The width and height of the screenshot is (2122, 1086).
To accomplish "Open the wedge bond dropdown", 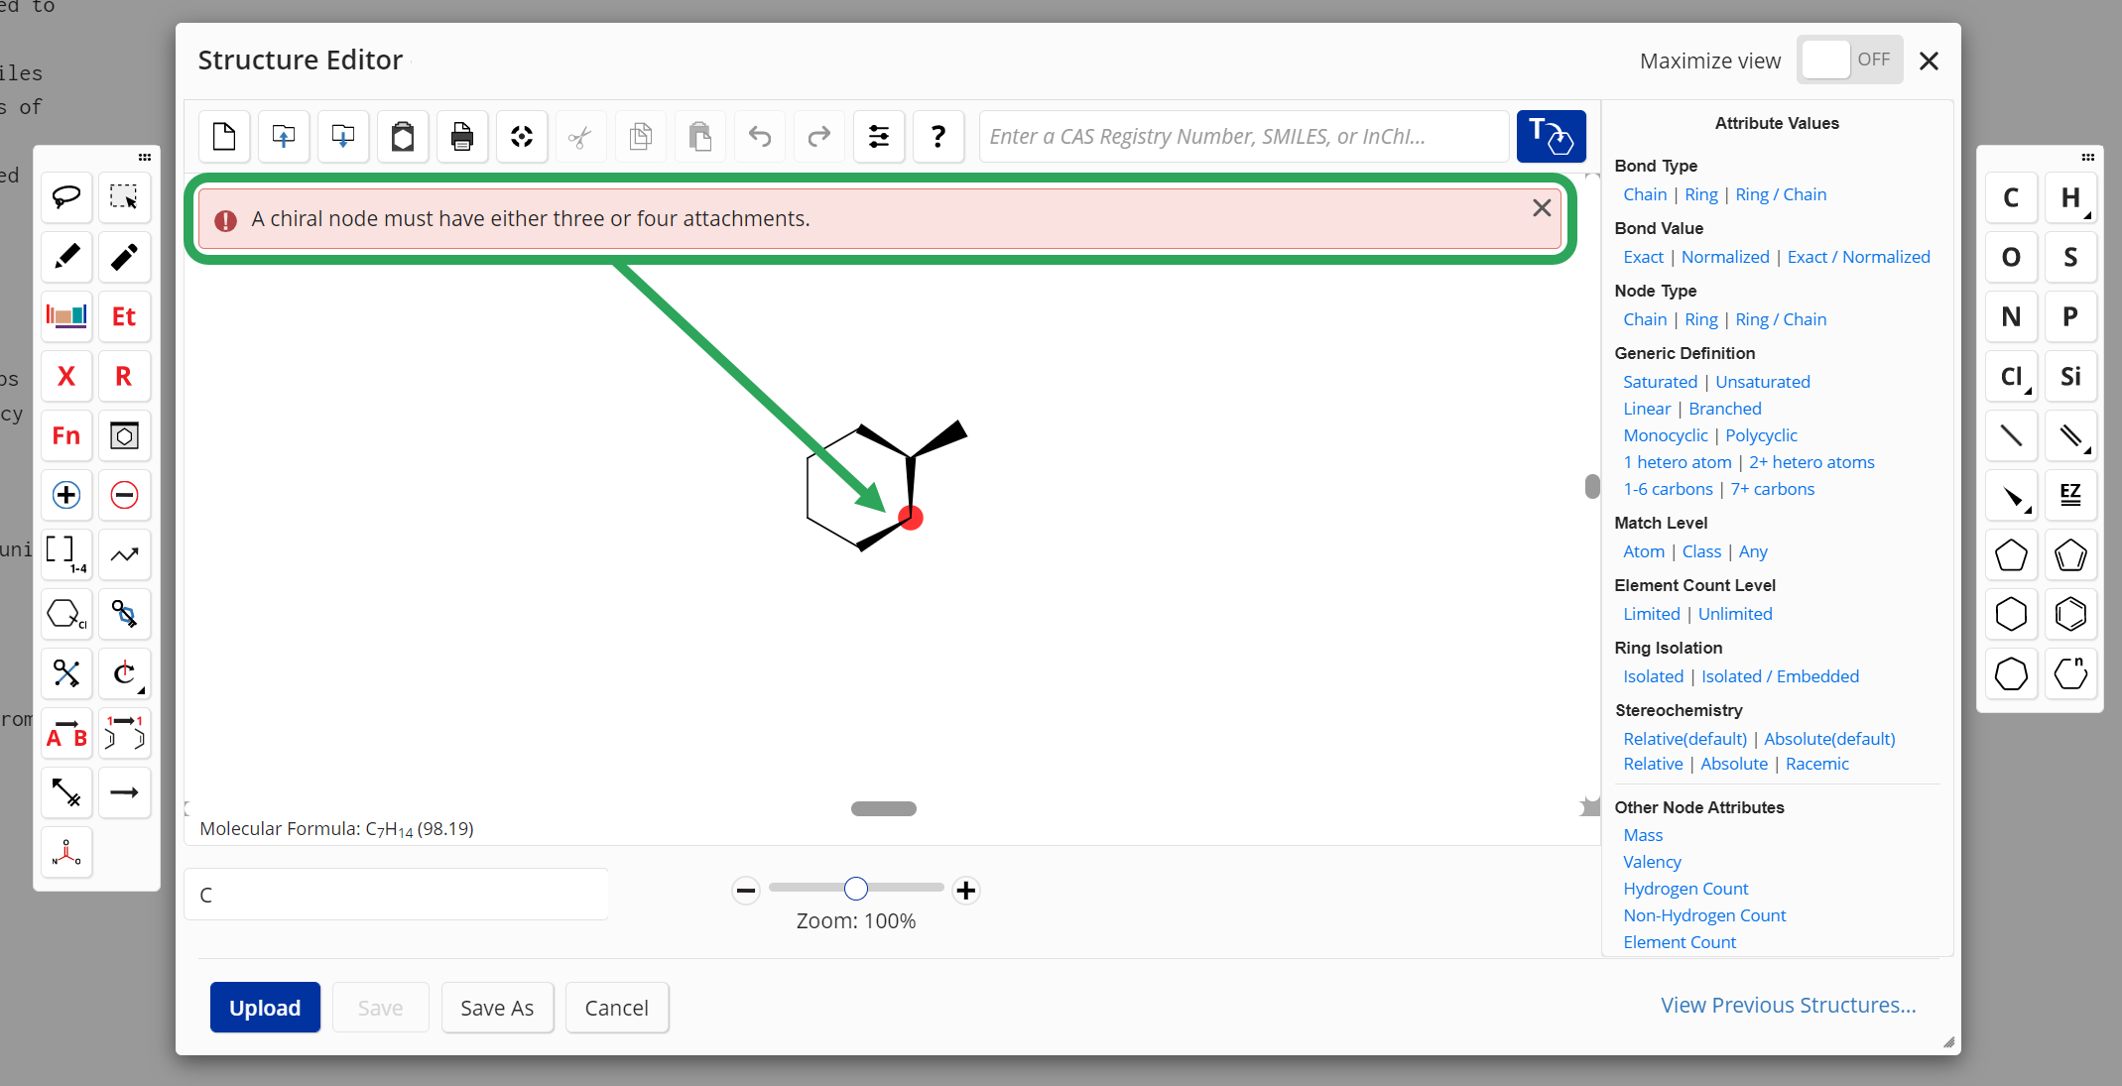I will click(x=2028, y=511).
